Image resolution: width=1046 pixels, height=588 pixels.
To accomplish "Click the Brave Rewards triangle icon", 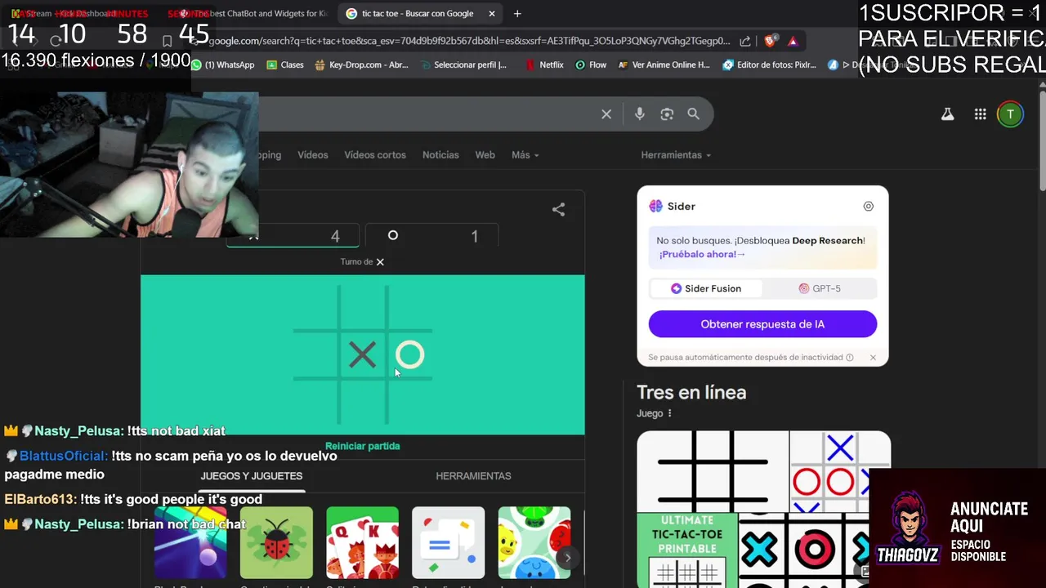I will pos(793,41).
